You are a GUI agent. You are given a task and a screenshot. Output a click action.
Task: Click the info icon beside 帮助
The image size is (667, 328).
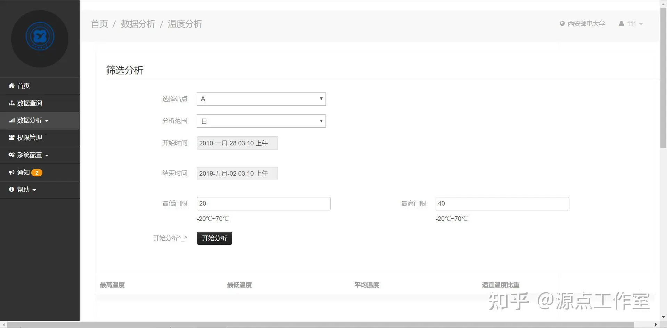tap(11, 189)
